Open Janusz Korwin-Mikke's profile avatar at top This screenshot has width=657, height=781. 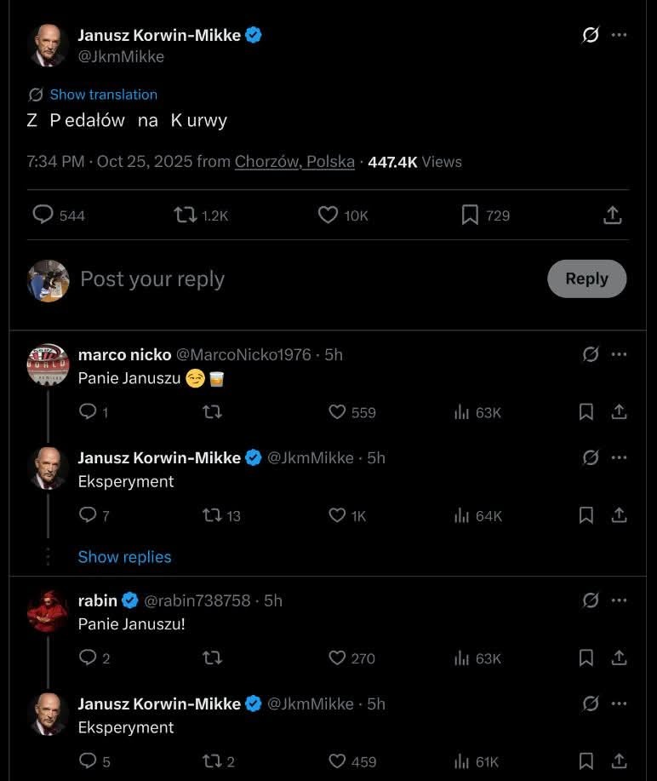coord(49,45)
